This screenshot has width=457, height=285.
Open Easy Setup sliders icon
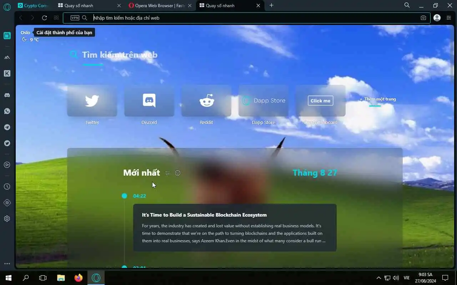(x=449, y=18)
